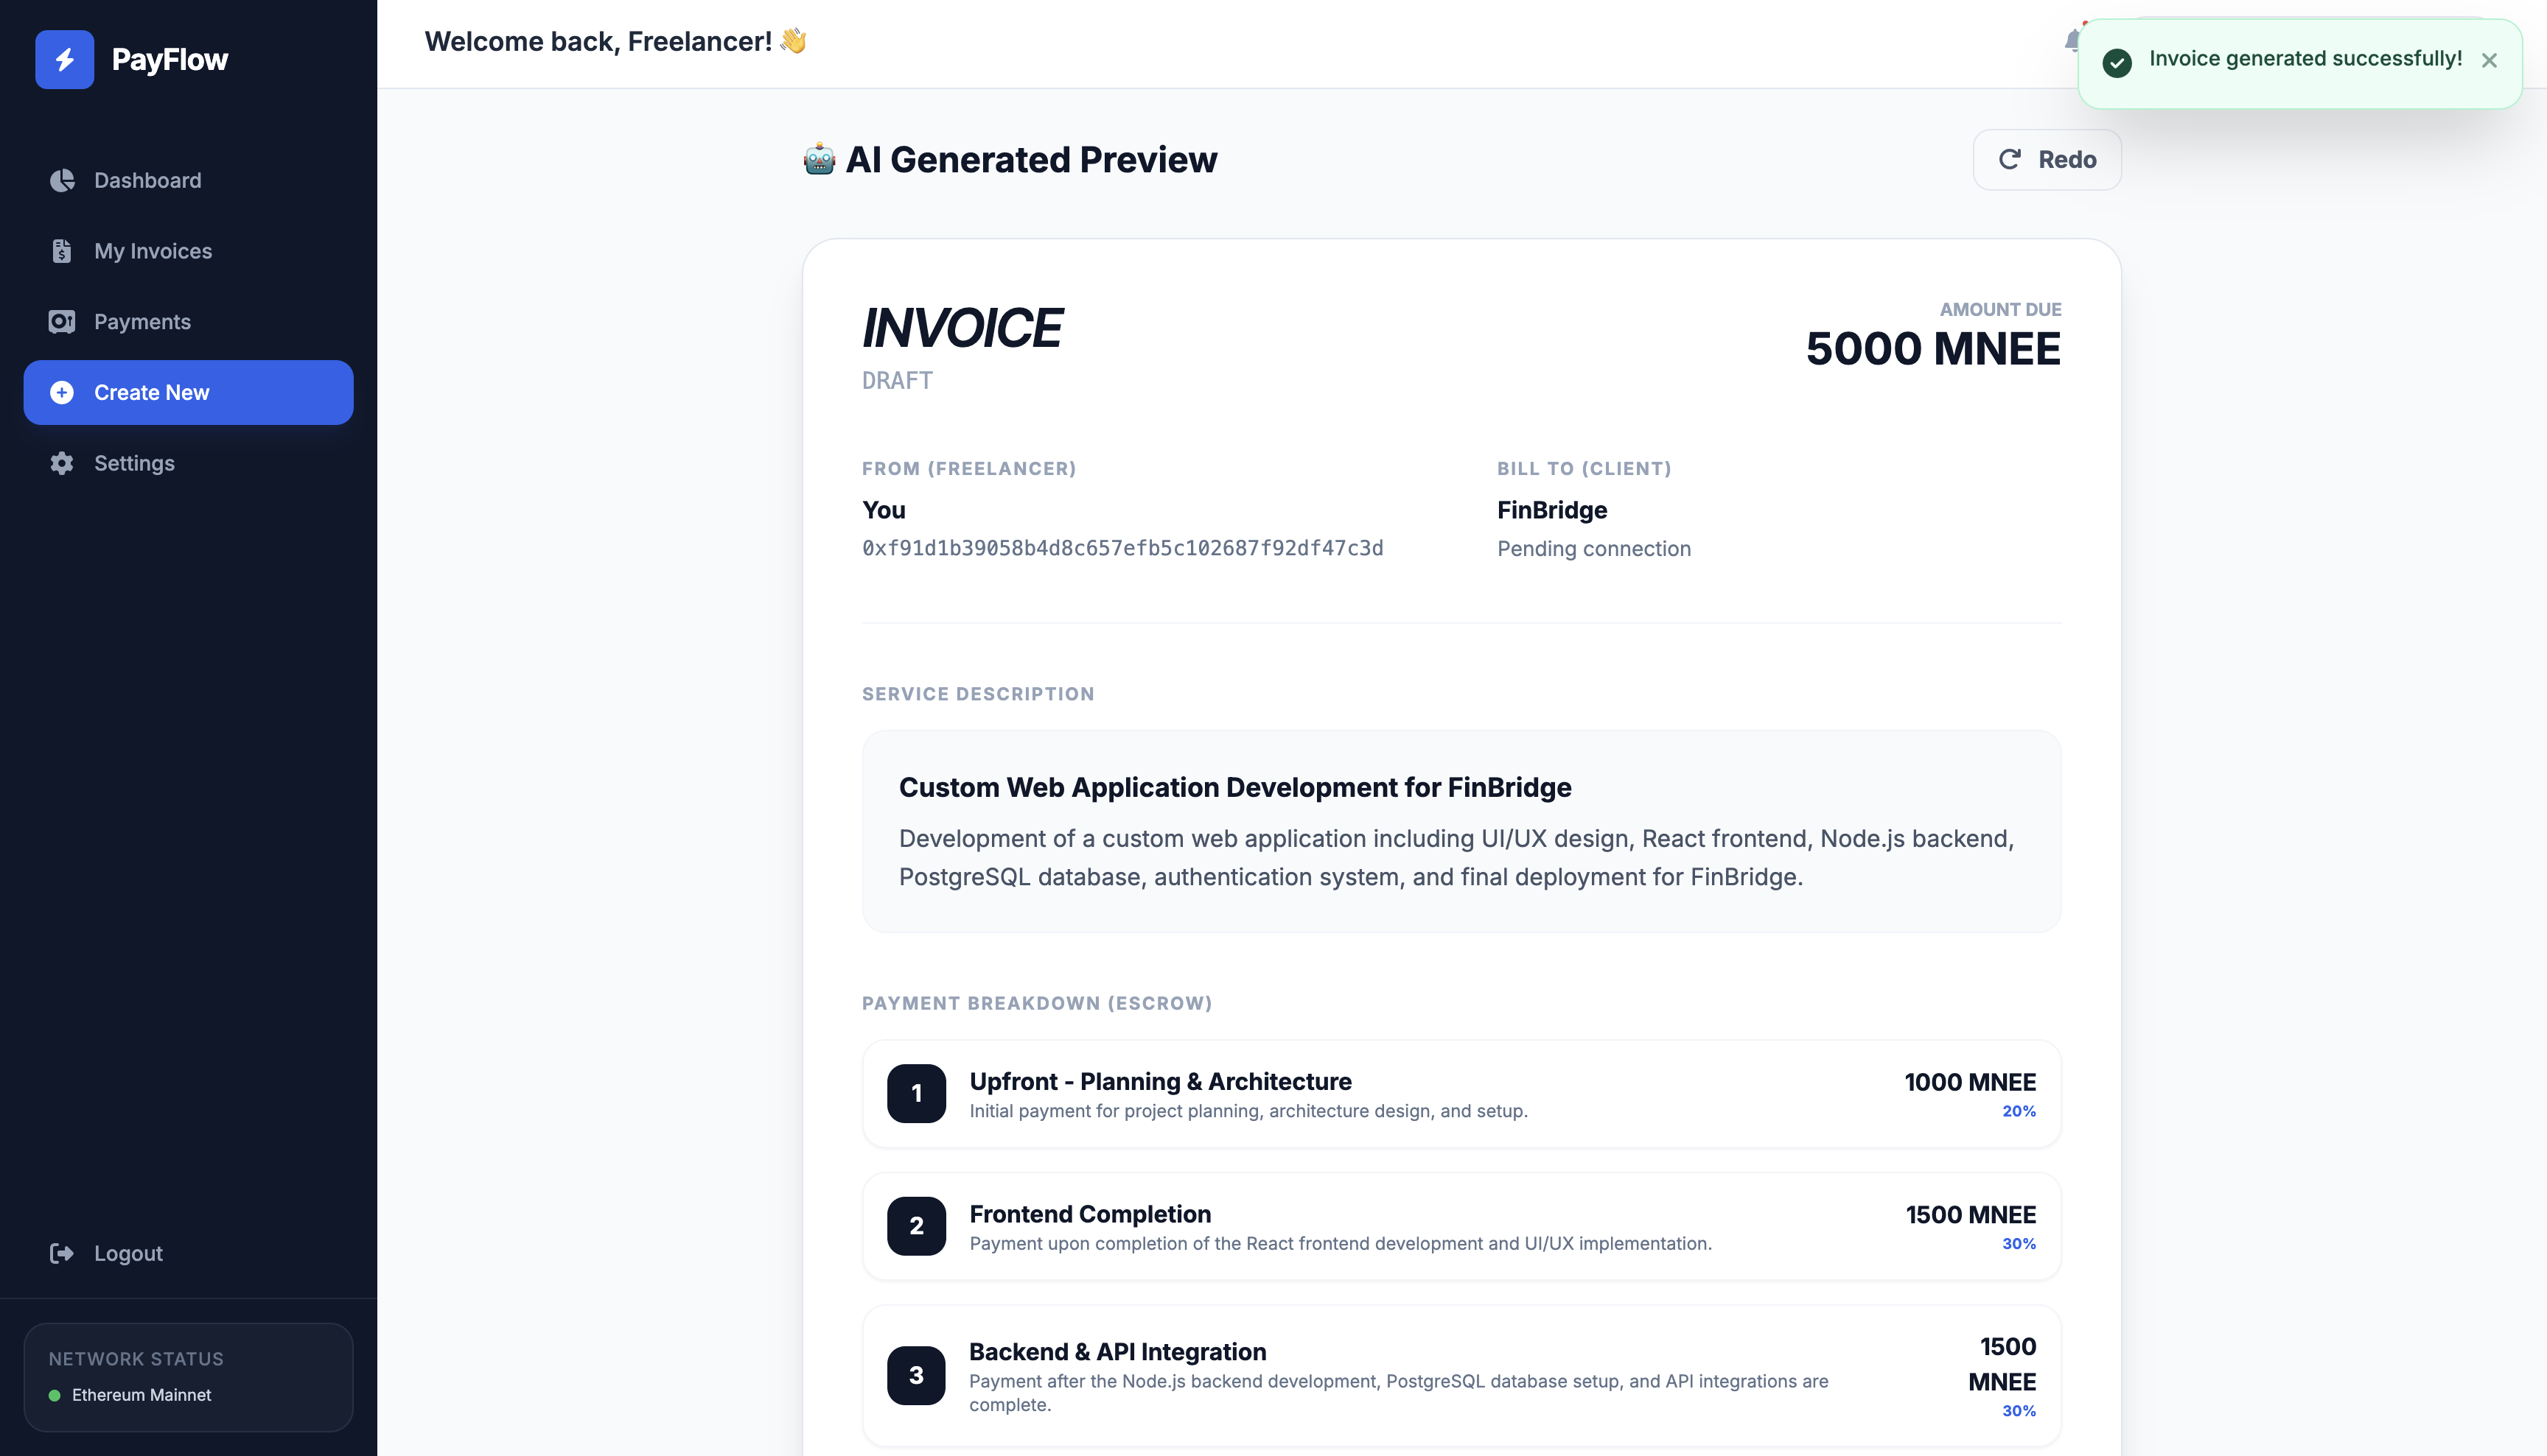The width and height of the screenshot is (2547, 1456).
Task: Click the Dashboard pie chart icon
Action: (x=62, y=180)
